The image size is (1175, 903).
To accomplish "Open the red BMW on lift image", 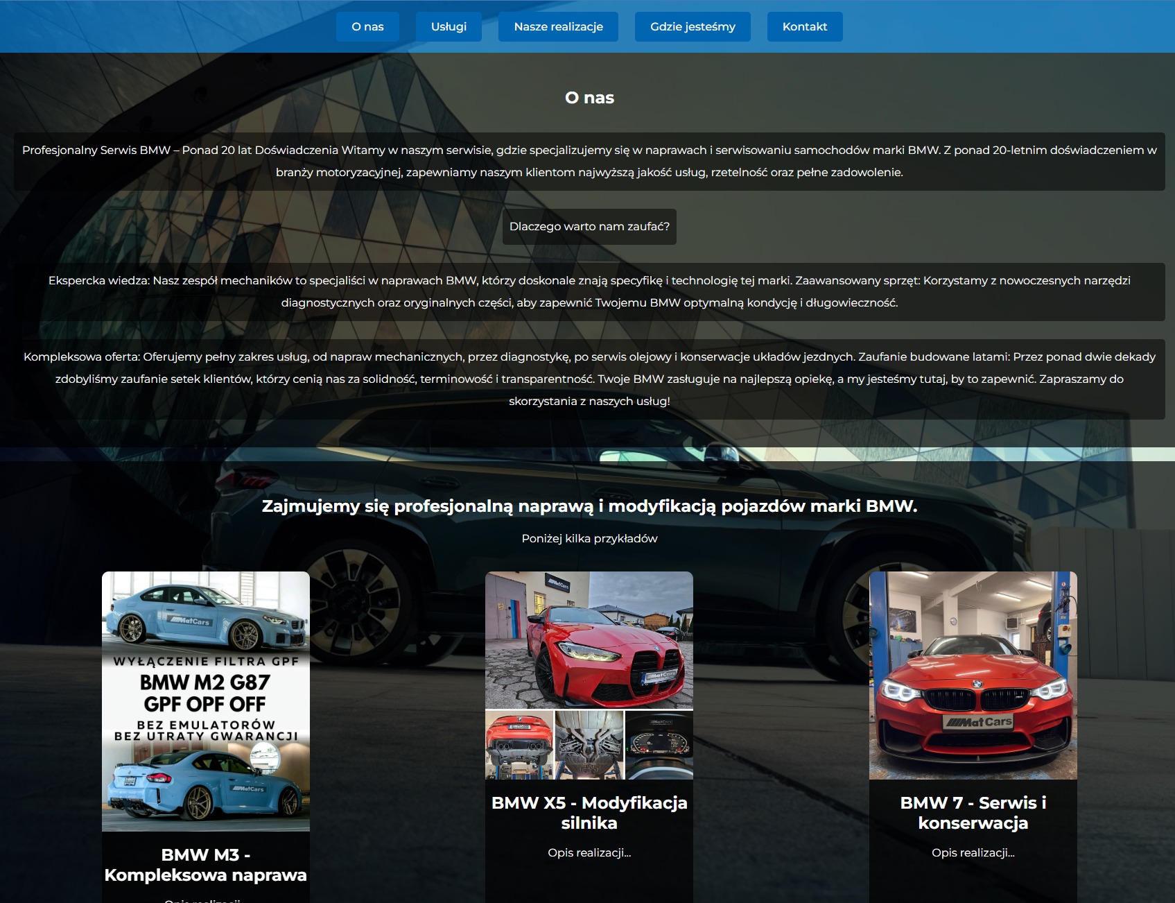I will click(x=973, y=676).
